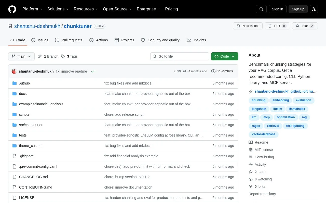Select the vector-database topic tag
326x203 pixels.
[264, 134]
